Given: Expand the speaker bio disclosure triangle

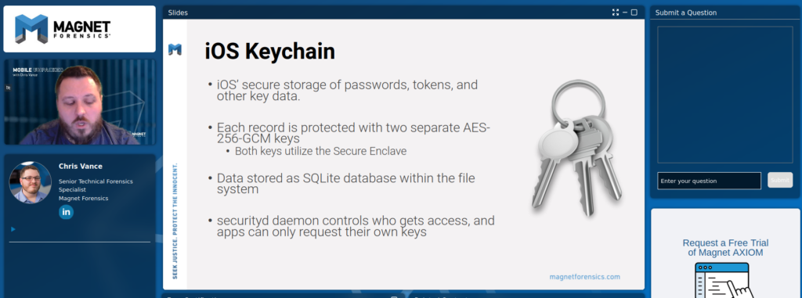Looking at the screenshot, I should point(13,229).
